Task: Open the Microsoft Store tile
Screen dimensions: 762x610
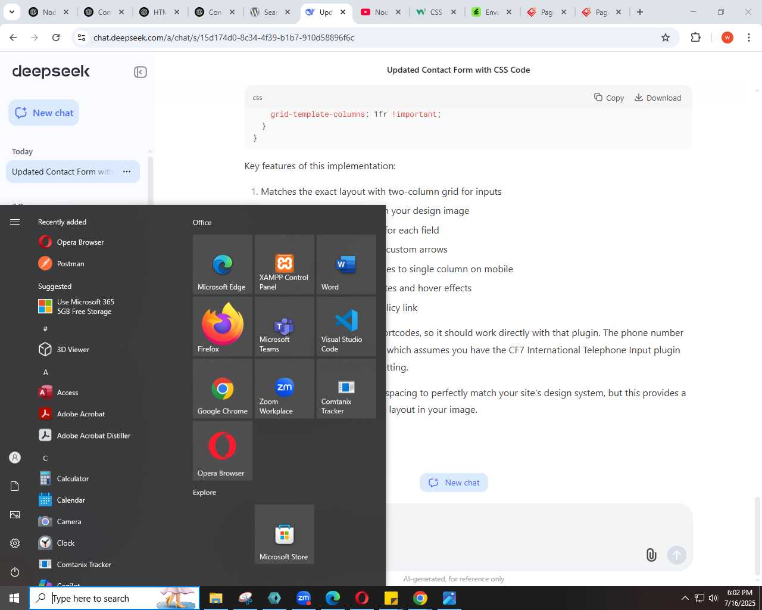Action: 285,534
